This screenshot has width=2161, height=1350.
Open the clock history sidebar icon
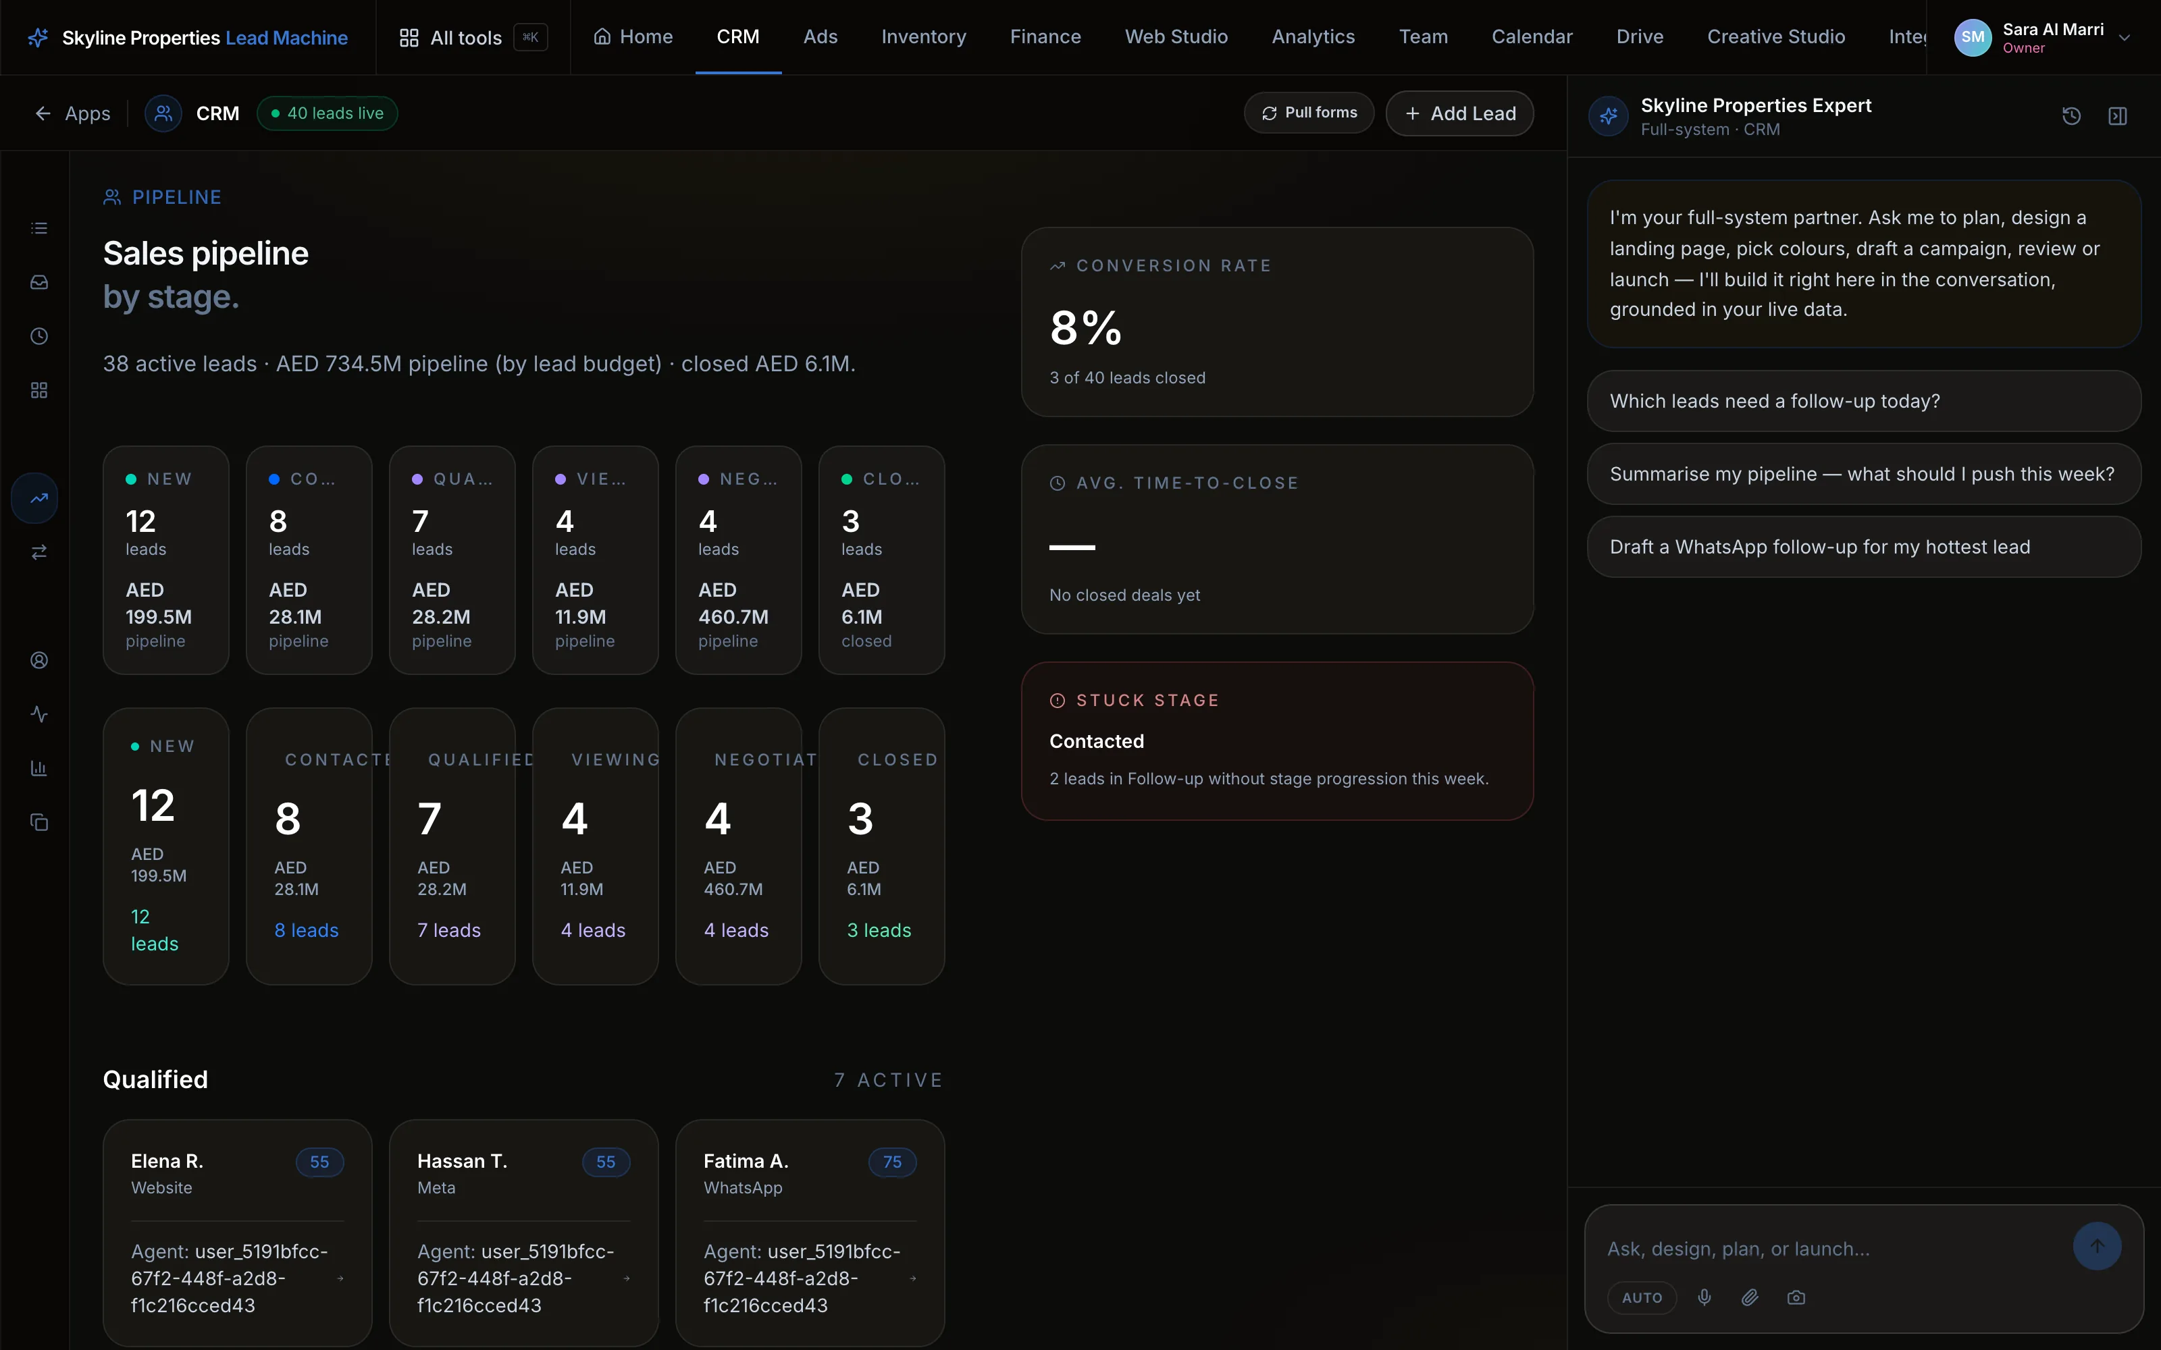[x=38, y=337]
